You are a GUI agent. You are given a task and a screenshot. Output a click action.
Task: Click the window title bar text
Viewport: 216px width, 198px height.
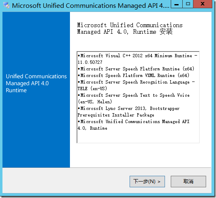tap(91, 6)
